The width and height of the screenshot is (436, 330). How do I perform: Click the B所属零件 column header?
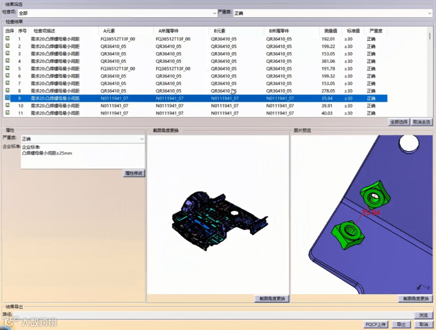click(279, 31)
